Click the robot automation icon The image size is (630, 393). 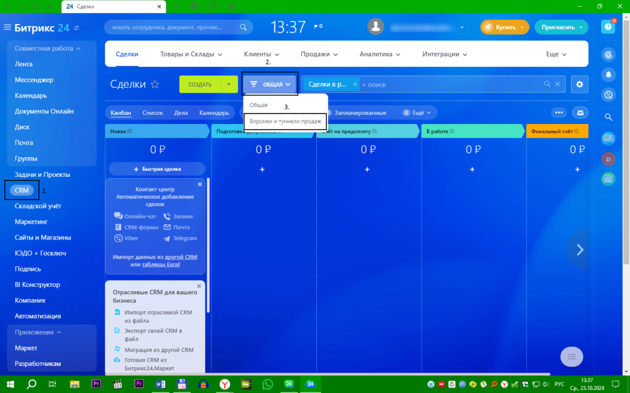tap(580, 113)
